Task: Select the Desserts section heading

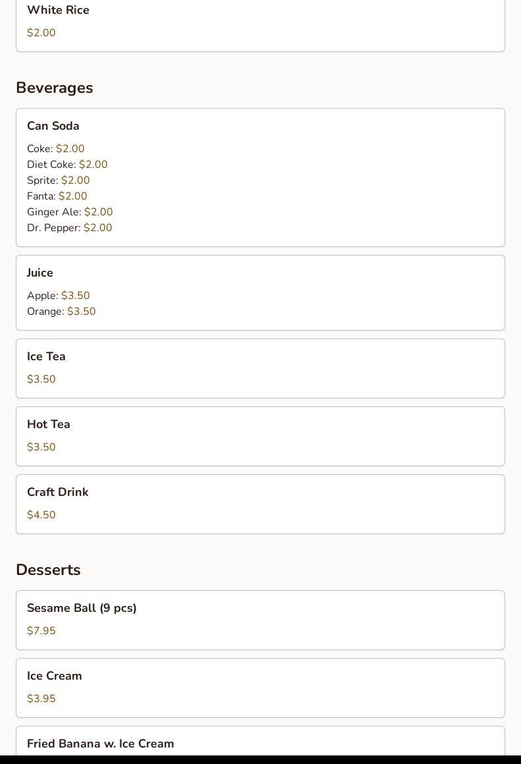Action: click(x=48, y=570)
